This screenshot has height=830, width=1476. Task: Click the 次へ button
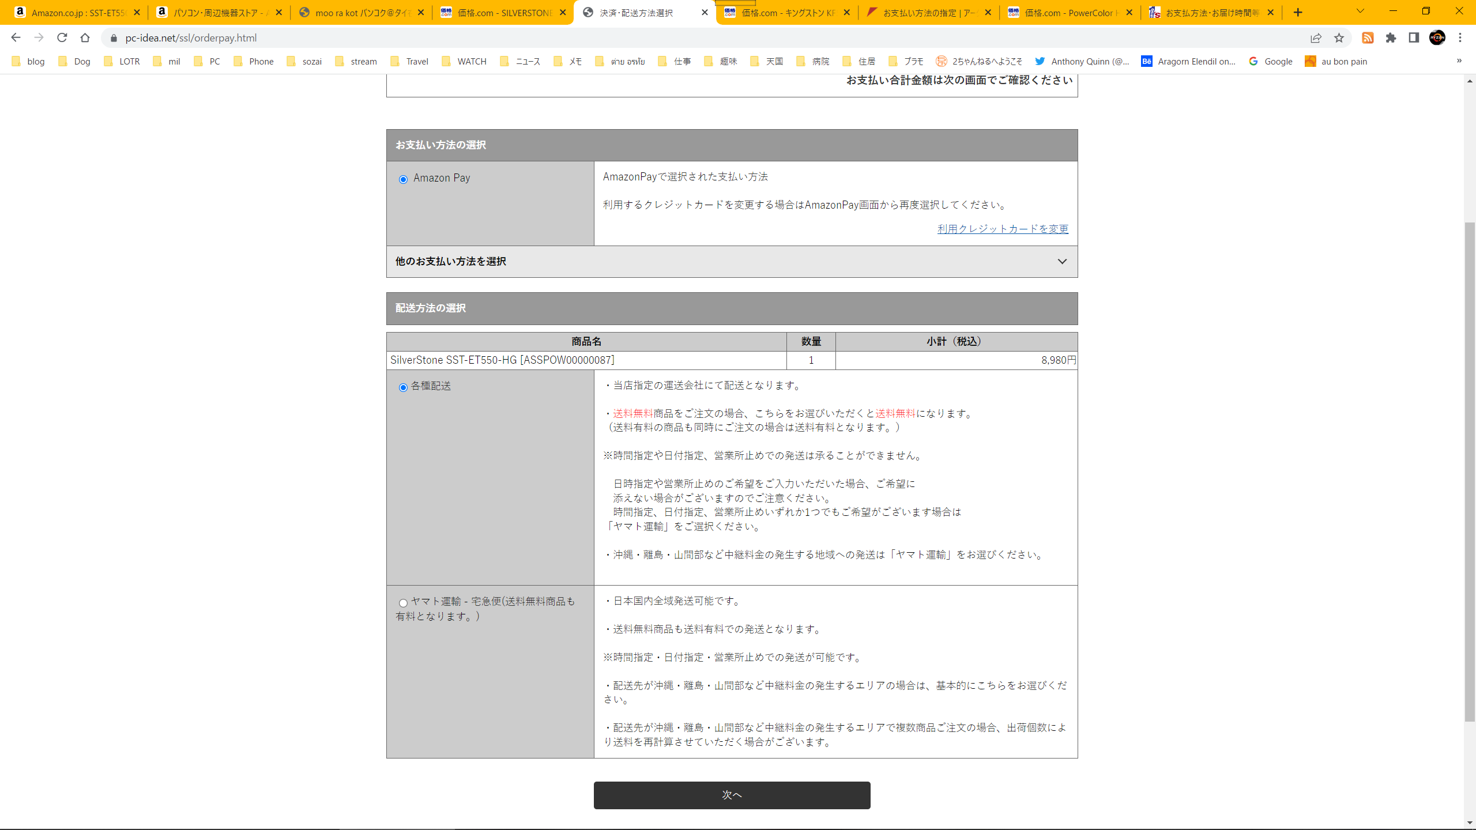(x=732, y=795)
